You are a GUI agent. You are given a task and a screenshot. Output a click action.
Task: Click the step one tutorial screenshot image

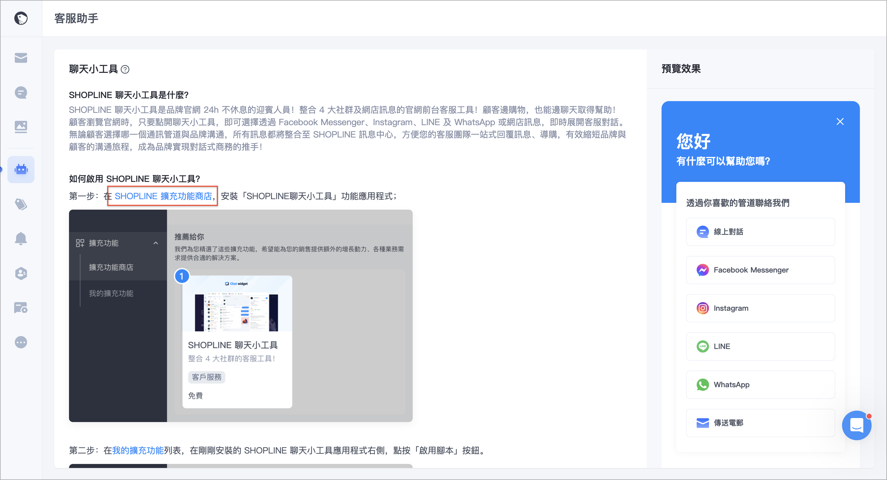[241, 316]
